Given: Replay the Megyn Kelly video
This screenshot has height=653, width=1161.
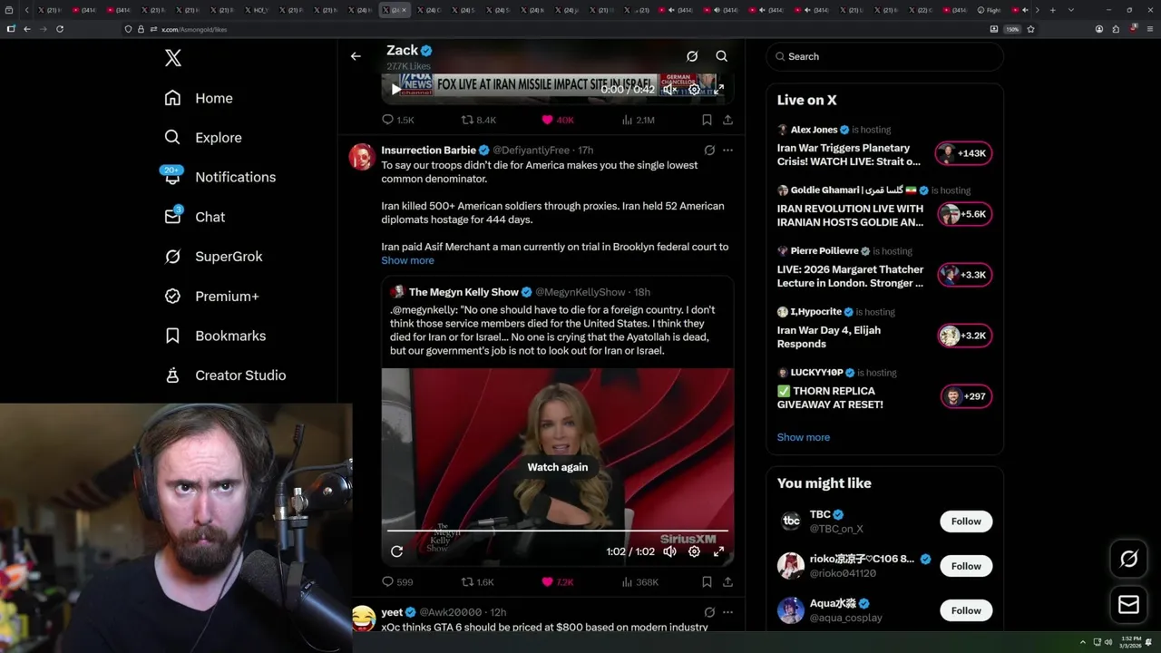Looking at the screenshot, I should [x=396, y=551].
